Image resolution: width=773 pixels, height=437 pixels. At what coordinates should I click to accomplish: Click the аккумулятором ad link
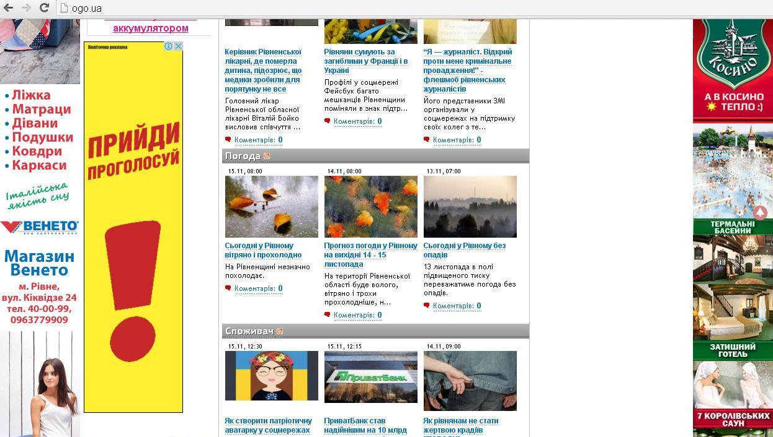[150, 28]
